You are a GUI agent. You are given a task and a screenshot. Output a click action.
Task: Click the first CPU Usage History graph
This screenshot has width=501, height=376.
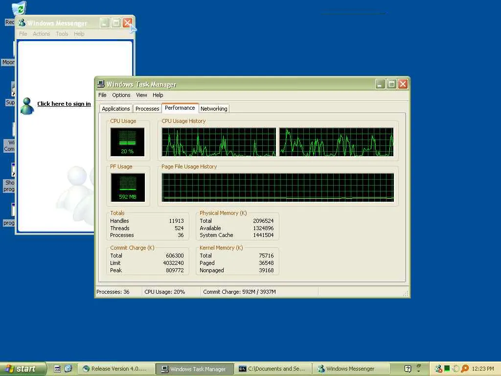219,142
